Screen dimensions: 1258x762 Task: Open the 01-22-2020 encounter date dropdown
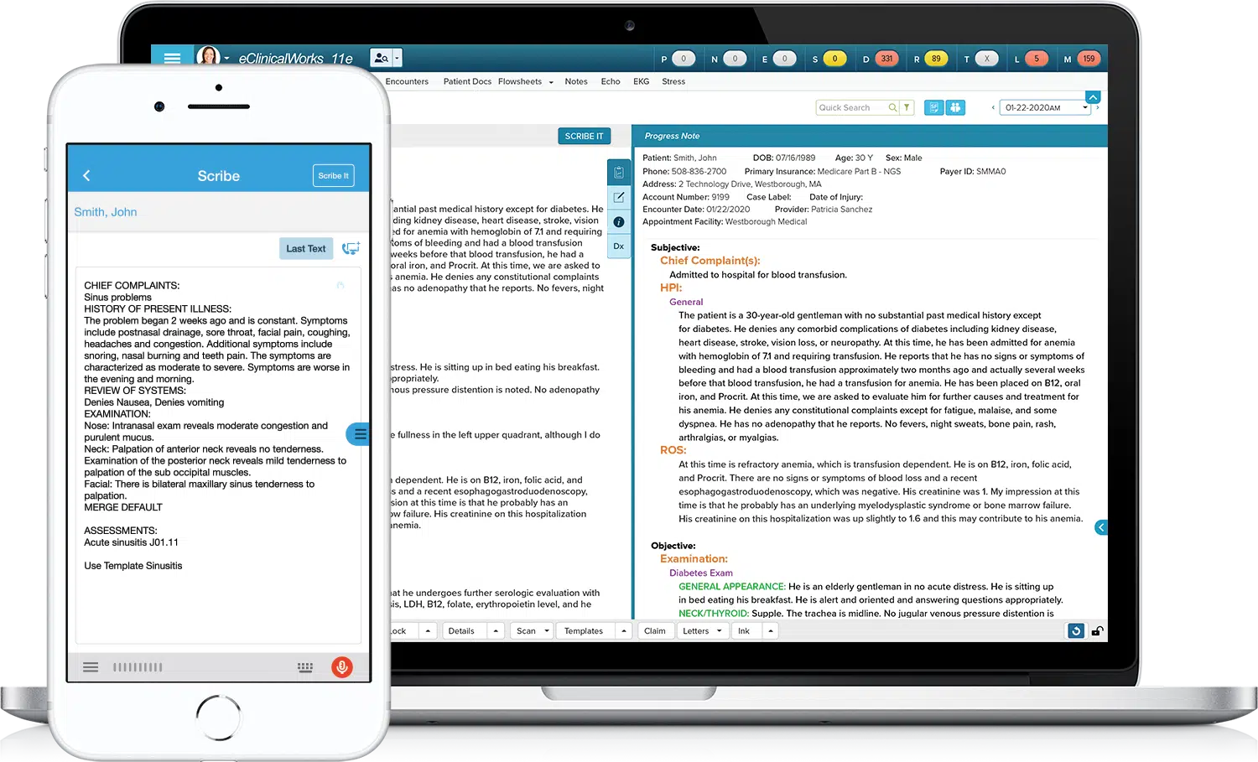[x=1045, y=107]
